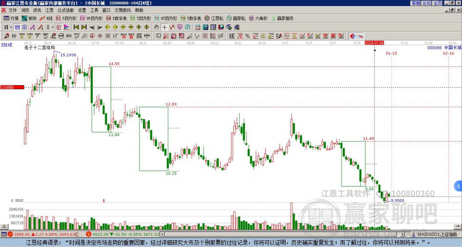Viewport: 462px width, 247px height.
Task: Open the 板块 sector view
Action: (x=29, y=18)
